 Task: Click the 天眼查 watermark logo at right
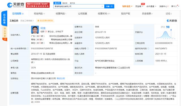tap(172, 21)
